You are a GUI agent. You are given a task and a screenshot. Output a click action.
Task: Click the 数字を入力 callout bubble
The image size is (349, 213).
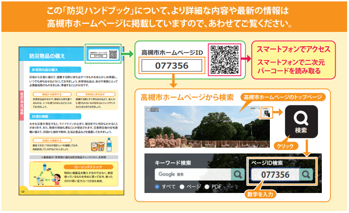260,194
